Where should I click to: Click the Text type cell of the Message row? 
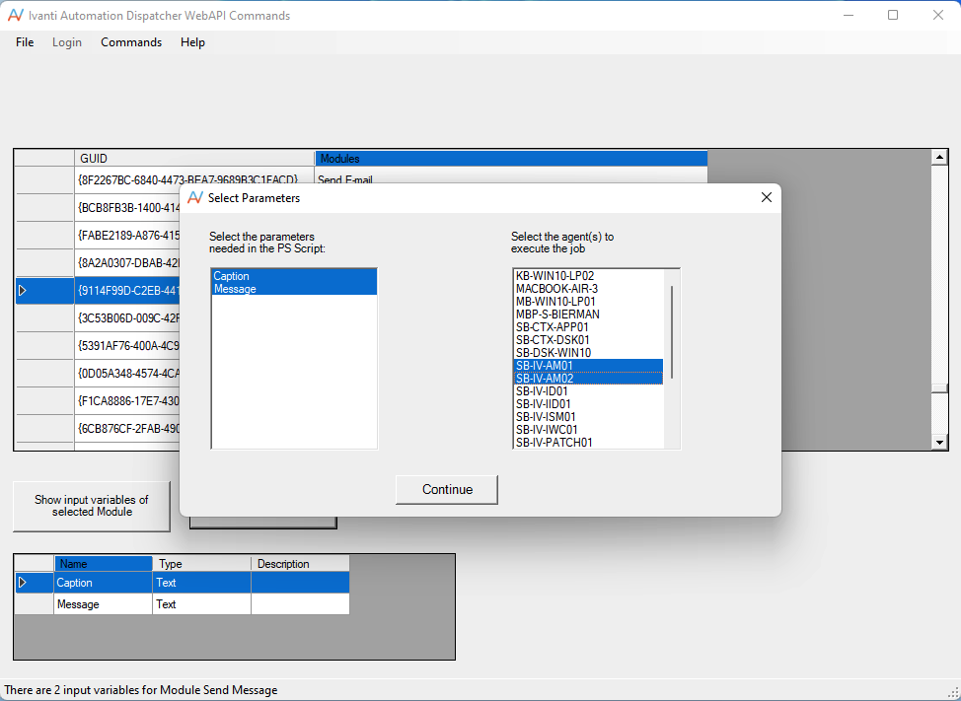pos(201,604)
